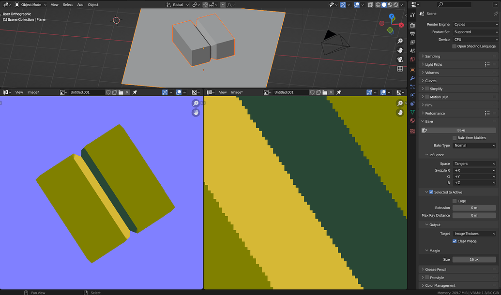Open the Render properties tab
This screenshot has width=501, height=295.
point(412,25)
